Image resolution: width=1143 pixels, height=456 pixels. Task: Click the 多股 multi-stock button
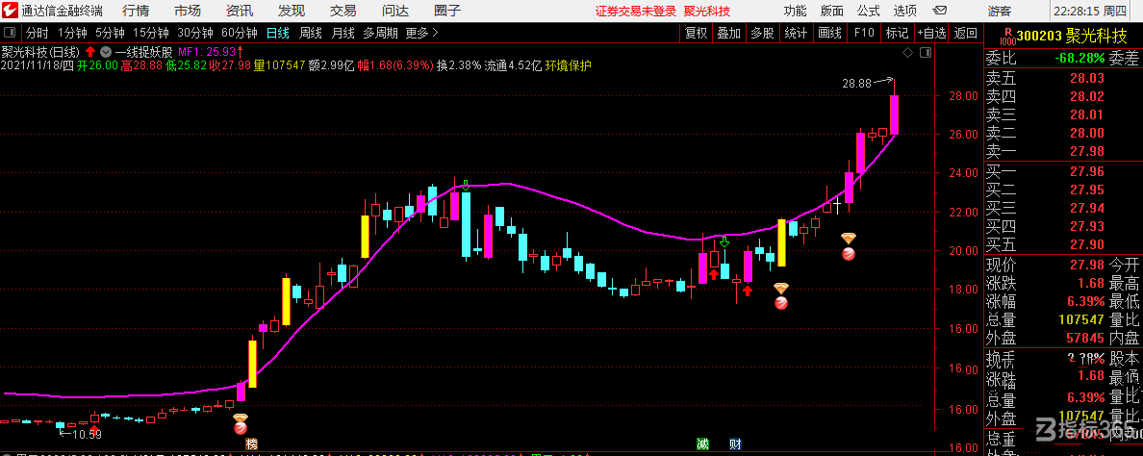762,33
